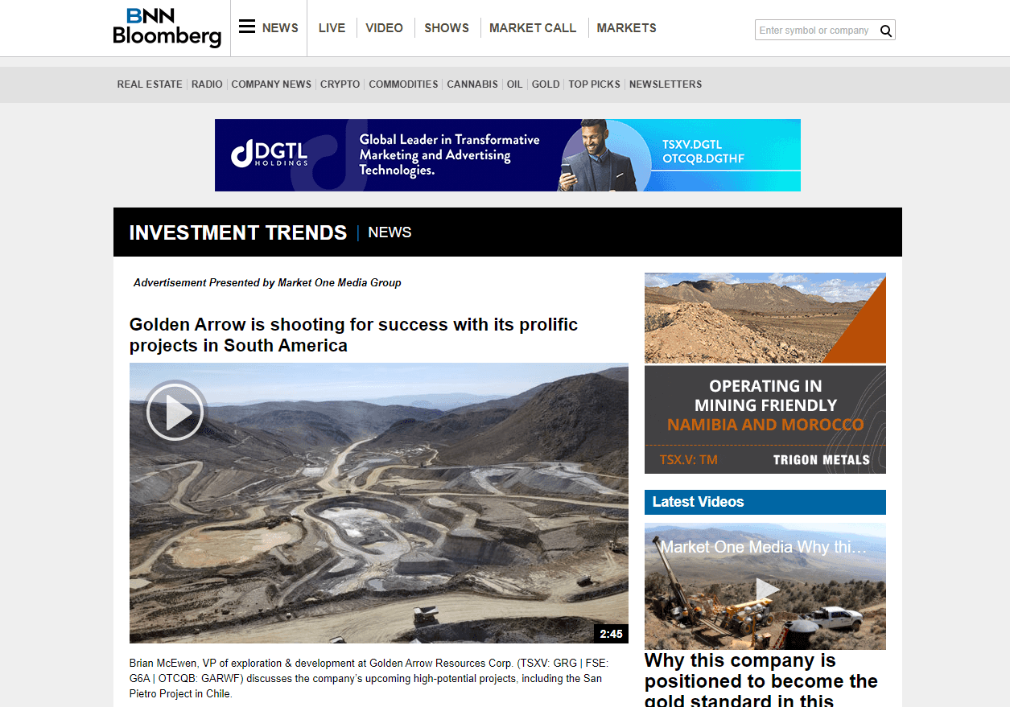
Task: Click the BNN Bloomberg logo
Action: 167,27
